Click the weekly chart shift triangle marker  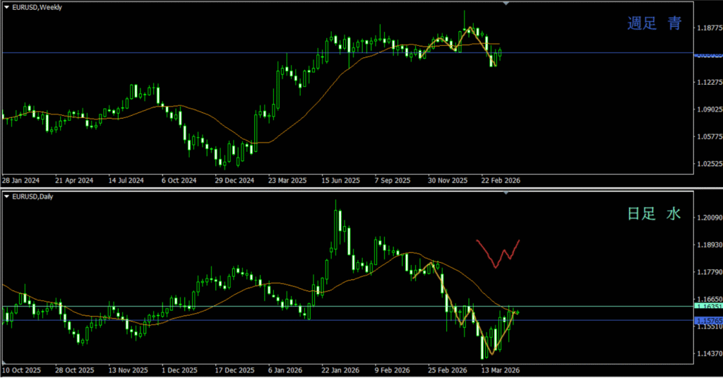pos(506,4)
